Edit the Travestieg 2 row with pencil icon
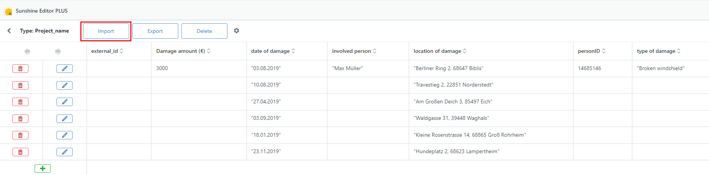Image resolution: width=709 pixels, height=175 pixels. (x=65, y=85)
